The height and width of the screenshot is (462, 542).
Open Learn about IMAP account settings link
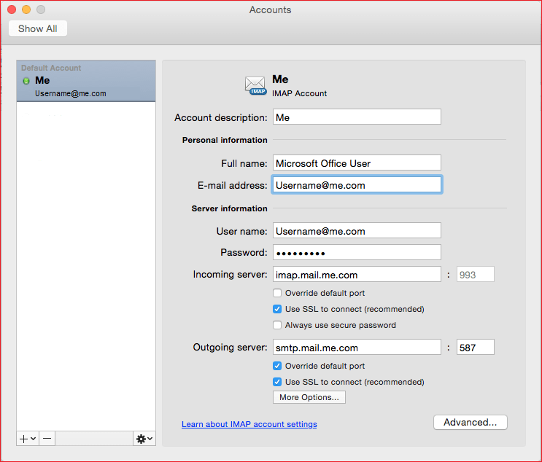click(x=249, y=424)
